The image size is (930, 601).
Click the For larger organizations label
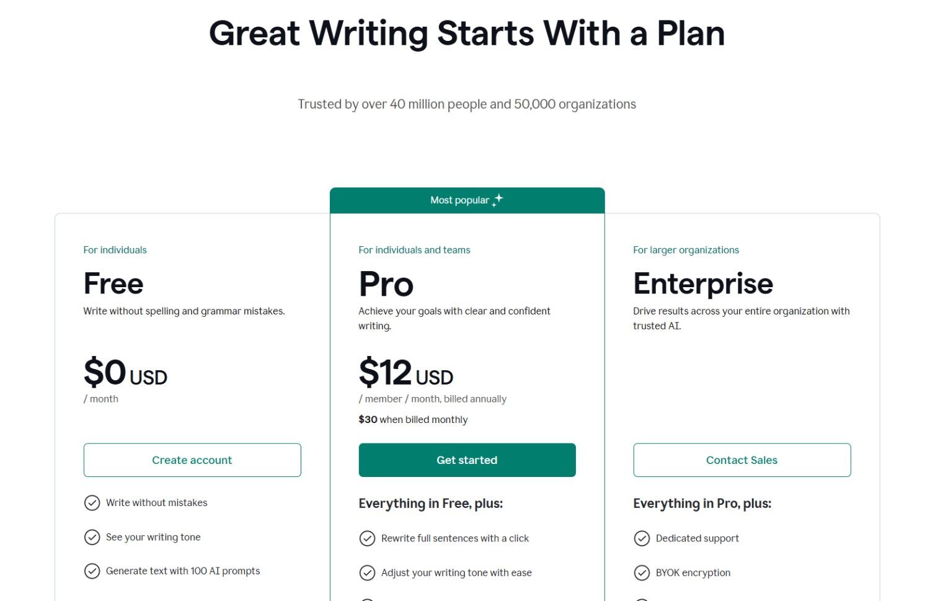click(686, 250)
